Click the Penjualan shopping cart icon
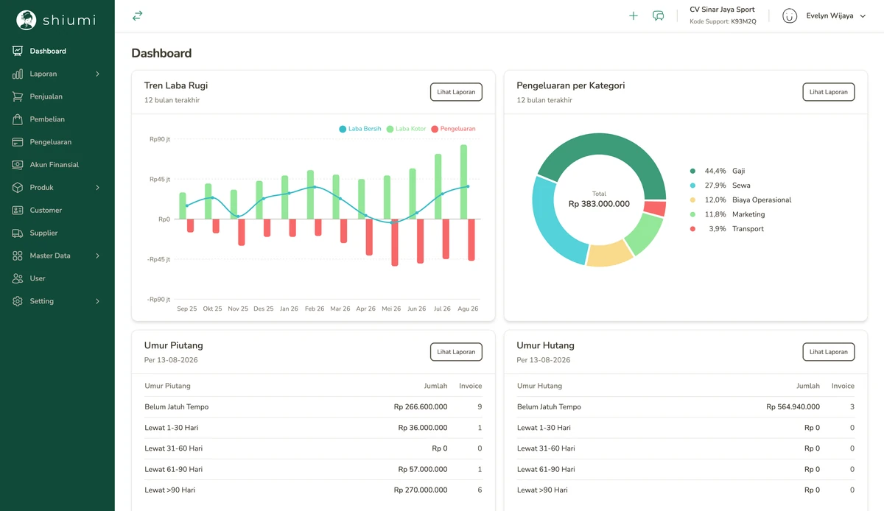Image resolution: width=884 pixels, height=511 pixels. coord(18,96)
